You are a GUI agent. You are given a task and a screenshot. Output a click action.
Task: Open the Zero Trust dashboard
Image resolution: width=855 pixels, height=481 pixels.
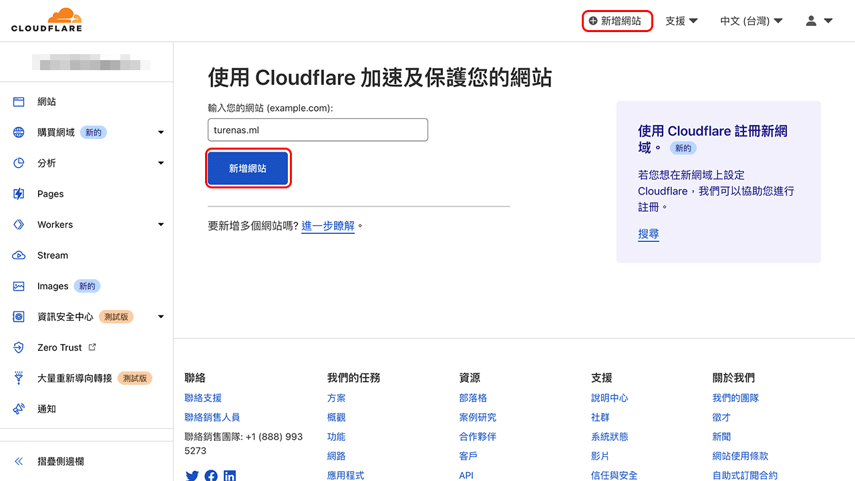coord(60,347)
